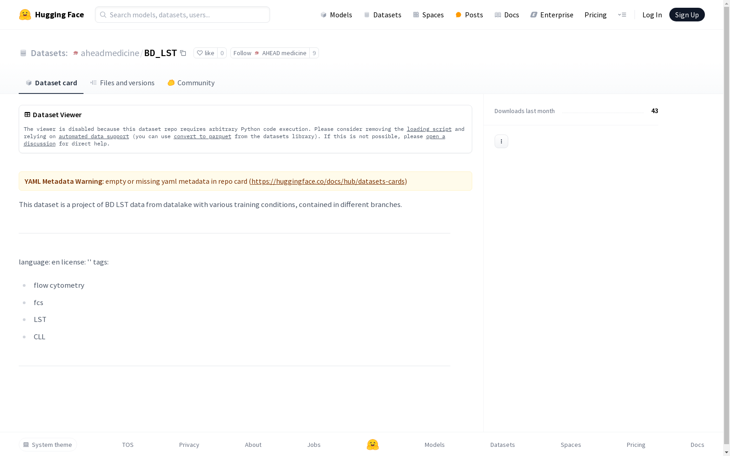Screen dimensions: 730x456
Task: Click the 'CLL' list item
Action: click(39, 337)
